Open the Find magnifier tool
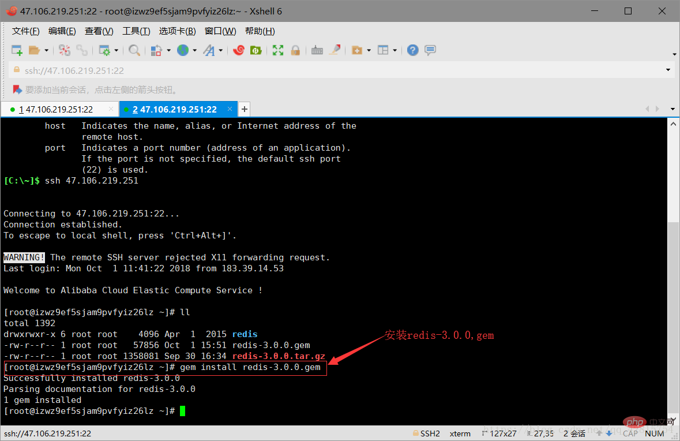Screen dimensions: 680x441 coord(134,50)
